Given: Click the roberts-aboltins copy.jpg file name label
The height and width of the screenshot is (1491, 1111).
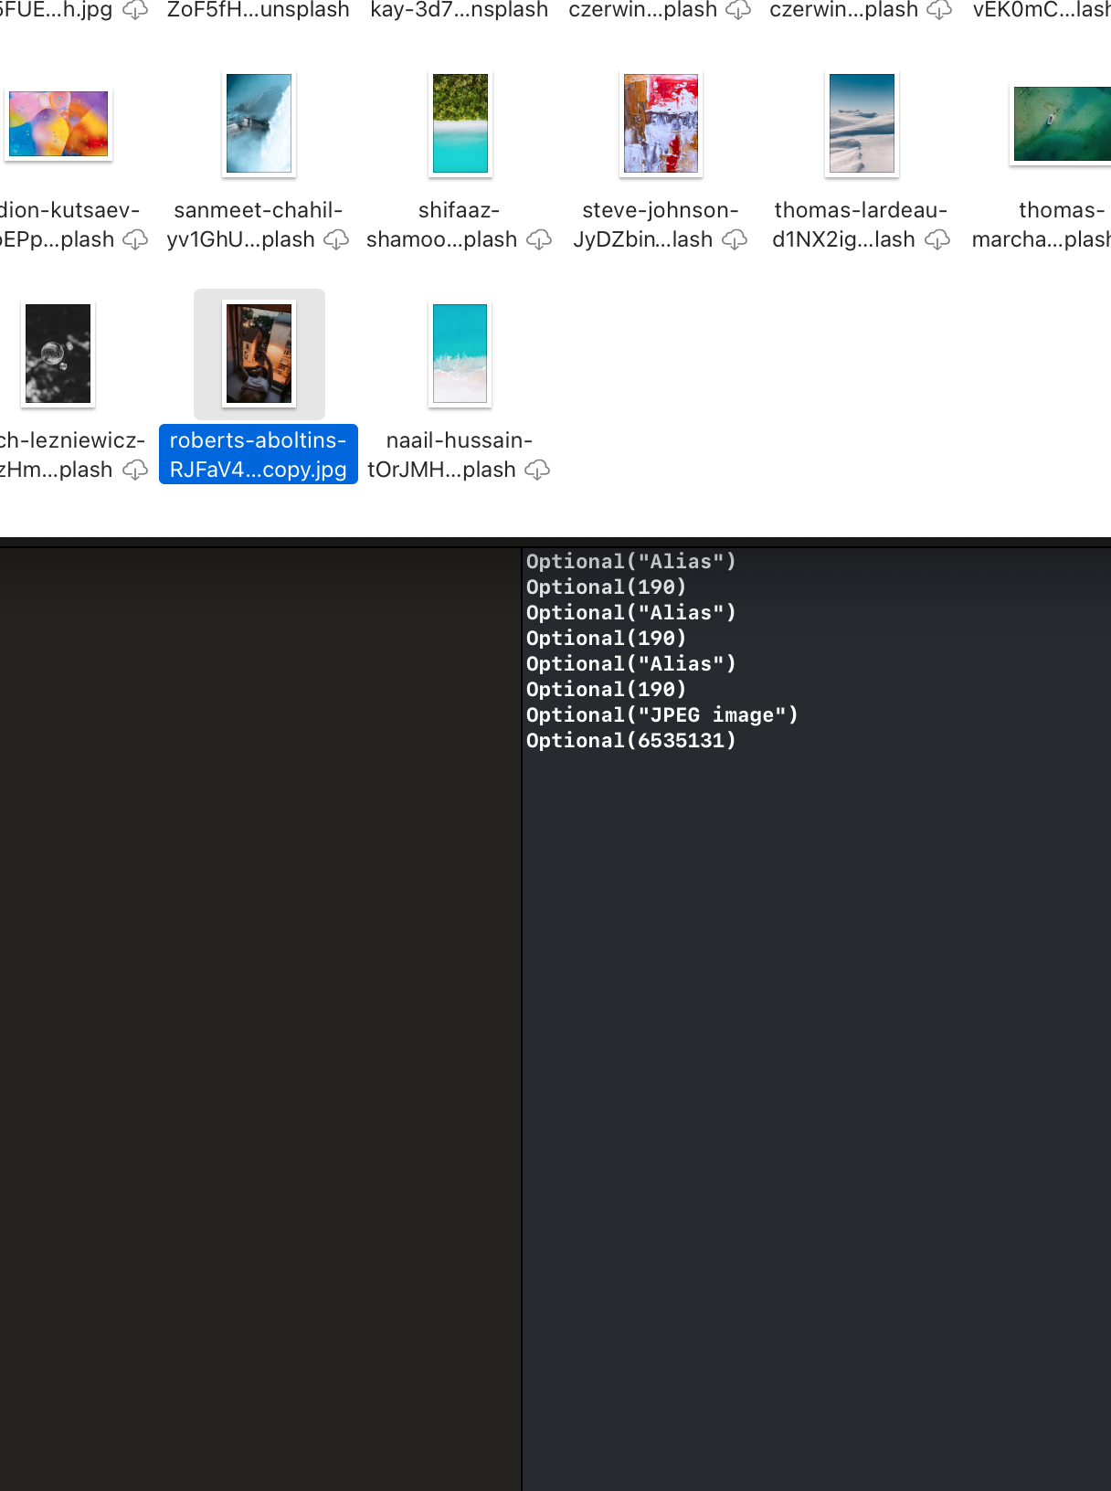Looking at the screenshot, I should [259, 455].
